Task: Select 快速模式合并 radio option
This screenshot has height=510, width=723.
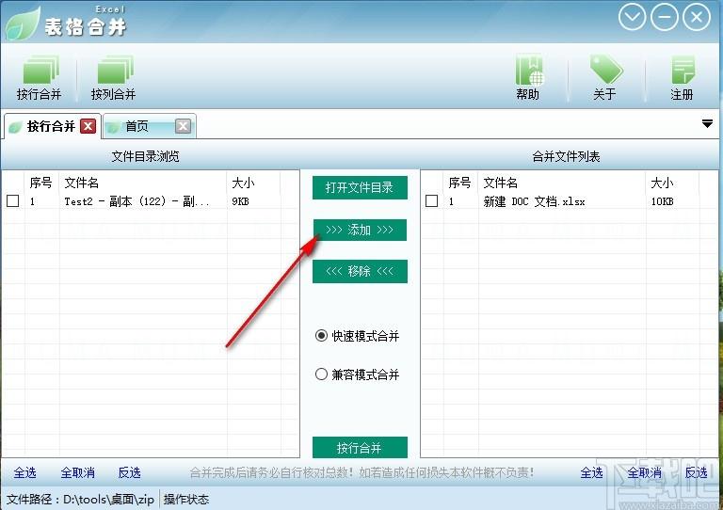Action: click(357, 336)
